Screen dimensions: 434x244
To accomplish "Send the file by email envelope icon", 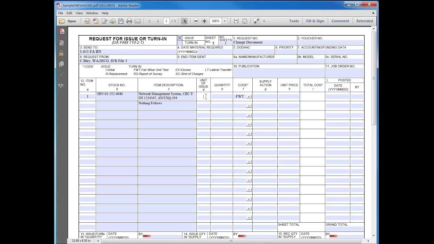I will click(138, 21).
